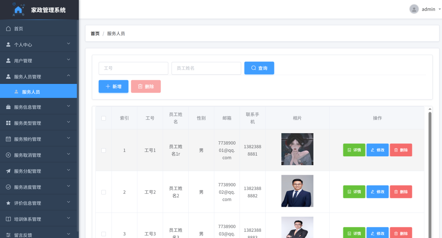Collapse the 服务人员管理 menu chevron
This screenshot has height=238, width=442.
pos(69,76)
